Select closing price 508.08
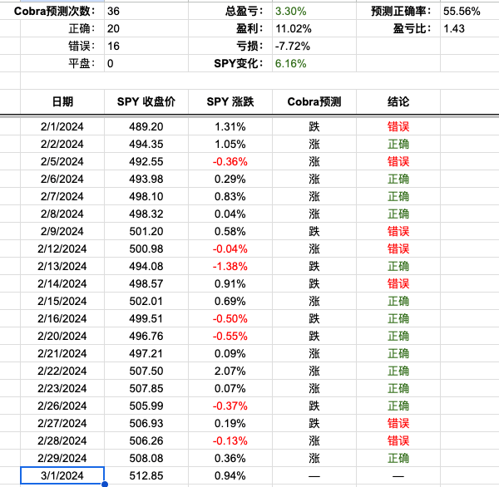The image size is (499, 487). point(146,458)
